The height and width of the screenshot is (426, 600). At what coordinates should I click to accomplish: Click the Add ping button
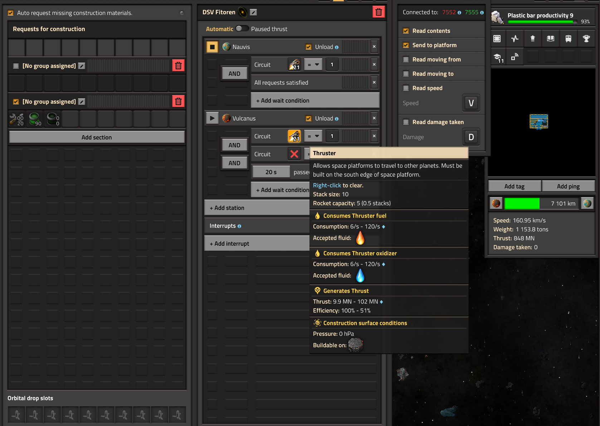click(x=568, y=186)
